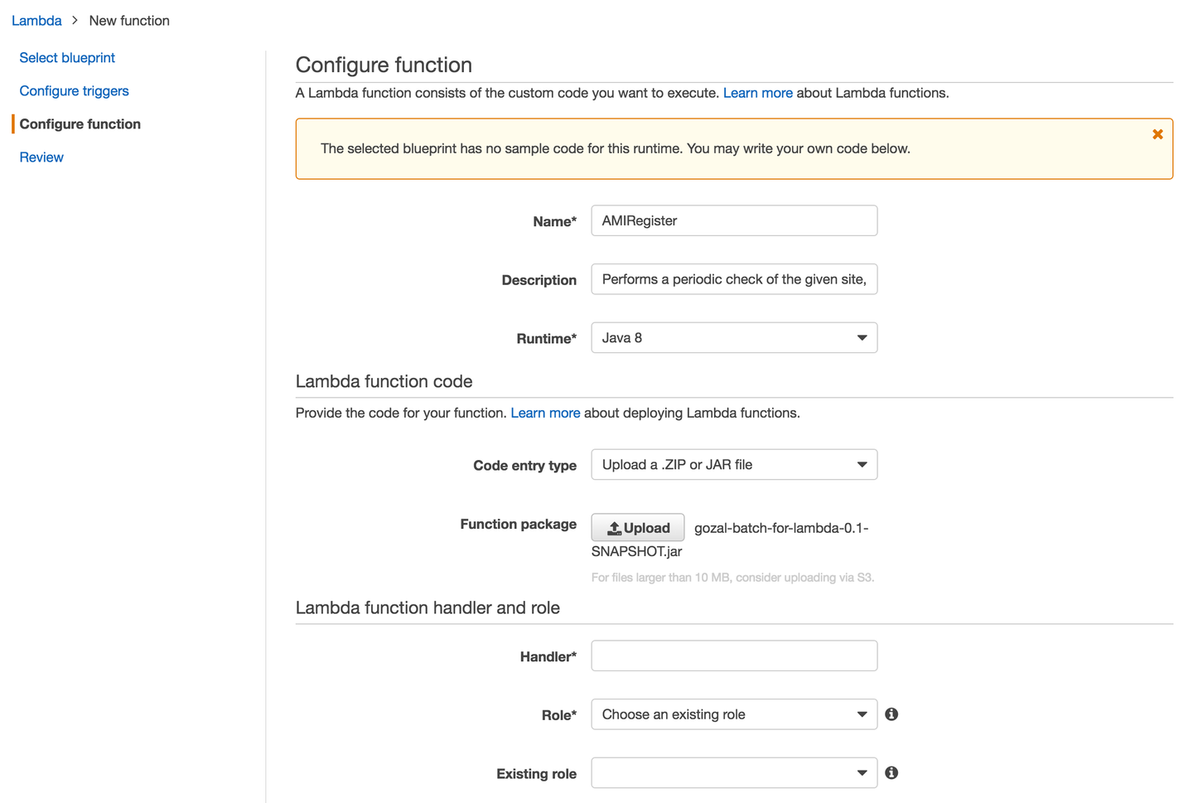The width and height of the screenshot is (1193, 803).
Task: Open Learn more about deploying functions
Action: pos(545,413)
